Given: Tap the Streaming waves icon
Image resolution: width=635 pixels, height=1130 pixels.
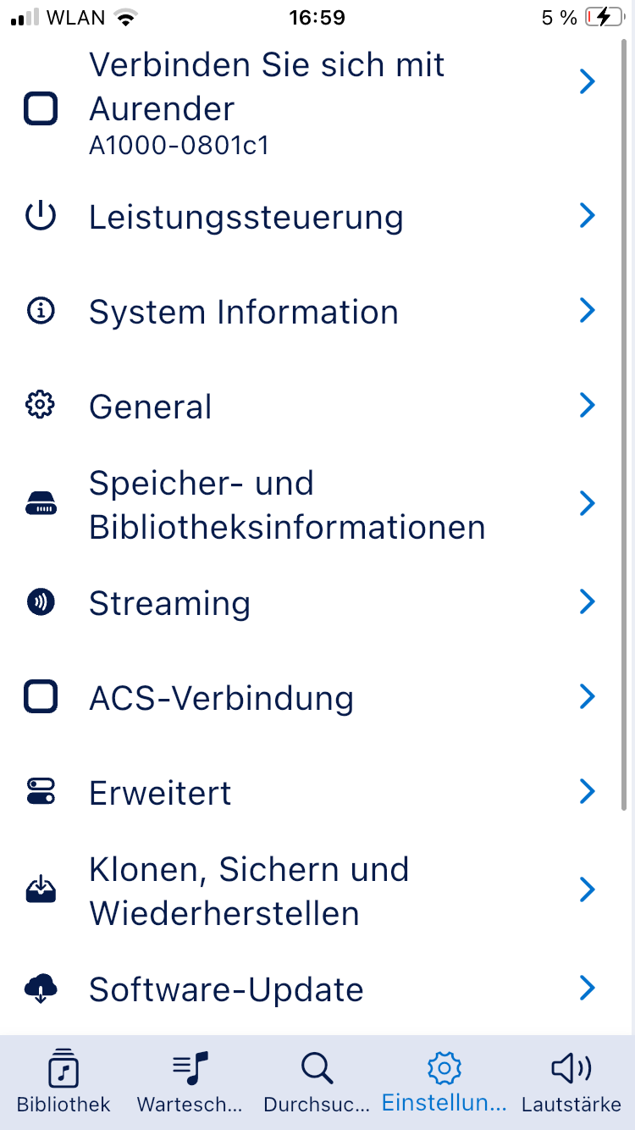Looking at the screenshot, I should [x=41, y=602].
